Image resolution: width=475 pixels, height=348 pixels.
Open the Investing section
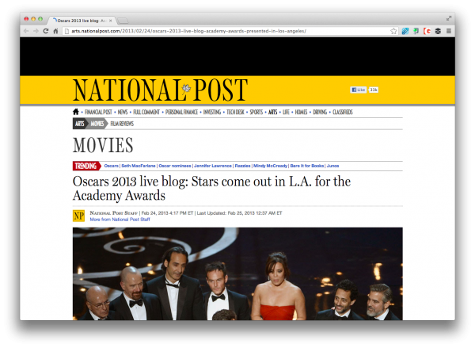212,112
